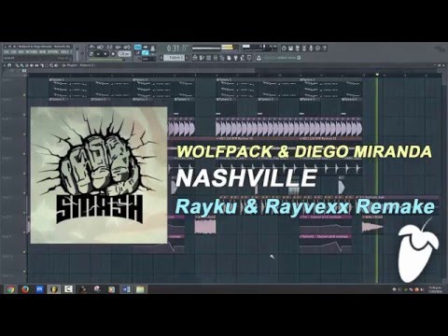
Task: Toggle the cyan highlighted lower panel button
Action: (146, 52)
